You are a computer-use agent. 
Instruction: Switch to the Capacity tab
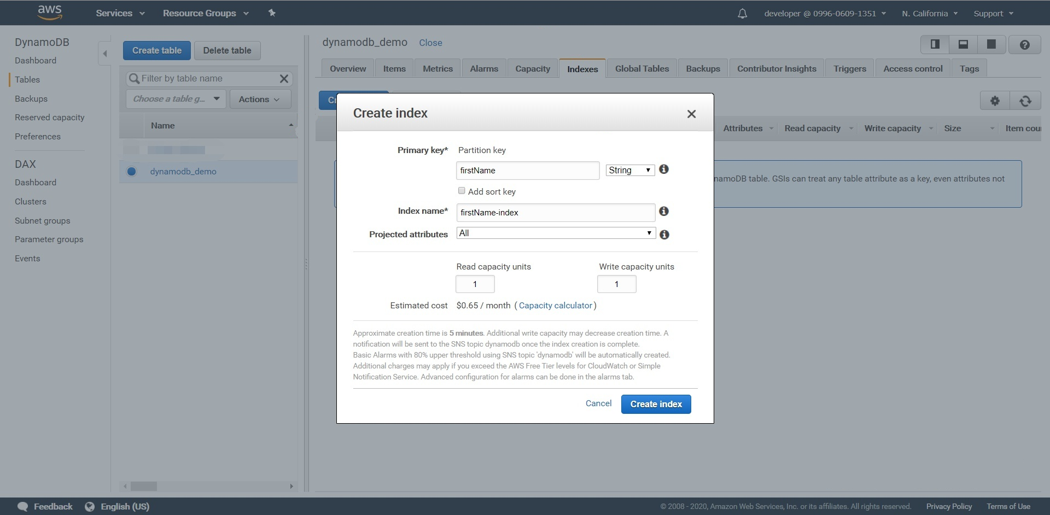(x=533, y=68)
